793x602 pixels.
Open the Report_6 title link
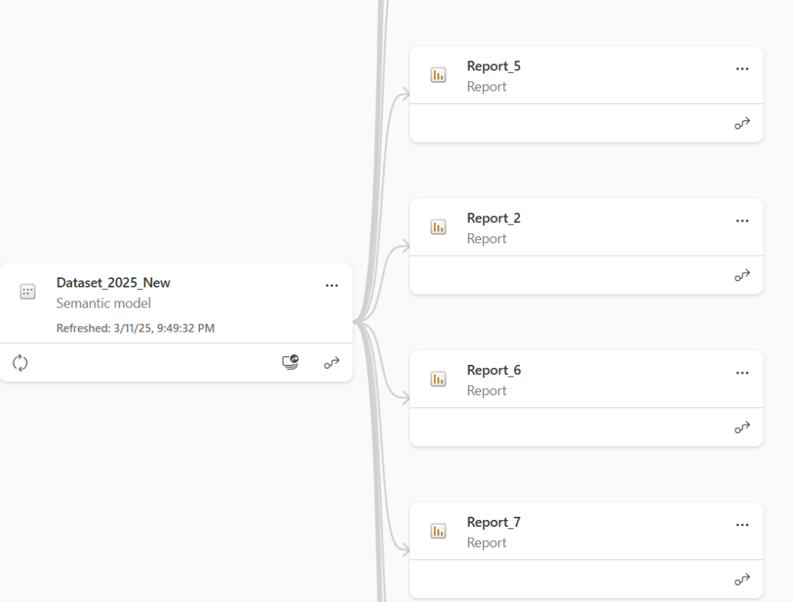(x=494, y=370)
